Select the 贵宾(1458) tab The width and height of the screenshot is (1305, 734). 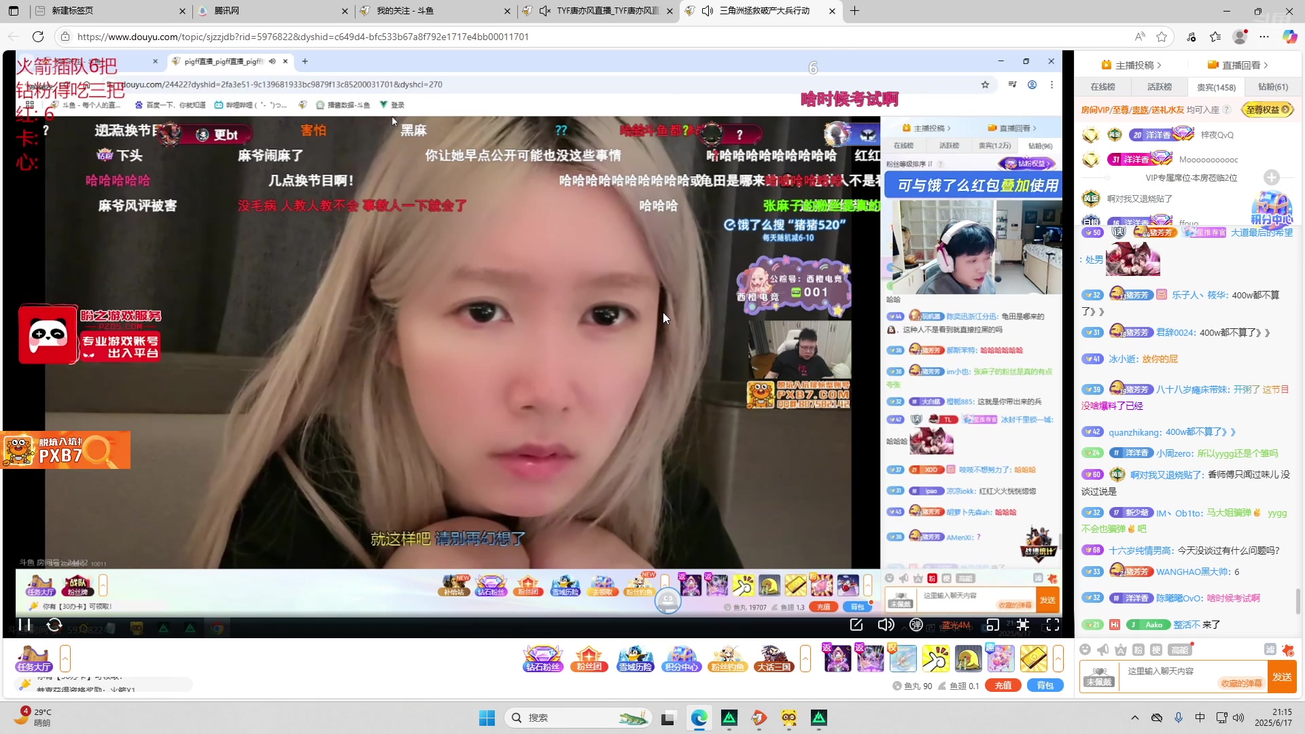coord(1216,87)
